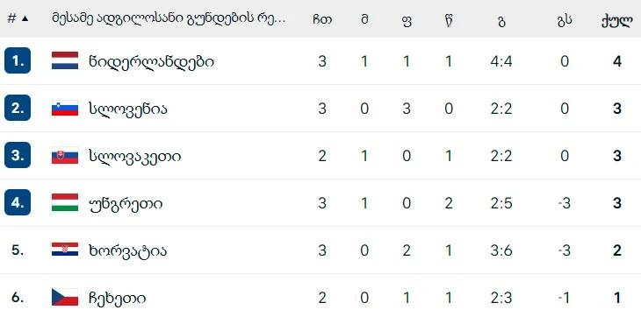Click the გ goals column header
641x317 pixels.
[501, 20]
